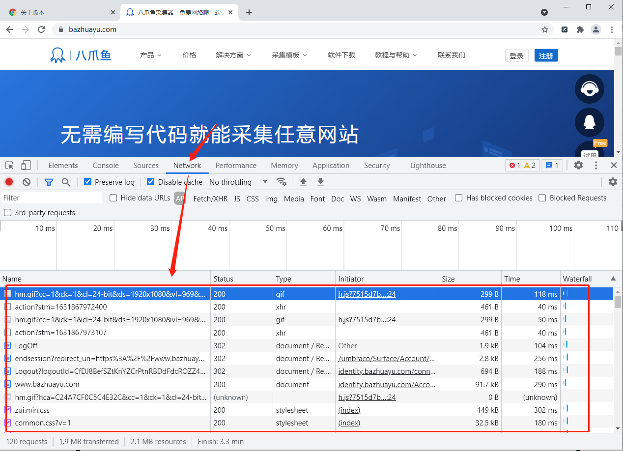This screenshot has width=623, height=451.
Task: Switch to the 关于版本 browser tab
Action: (x=60, y=12)
